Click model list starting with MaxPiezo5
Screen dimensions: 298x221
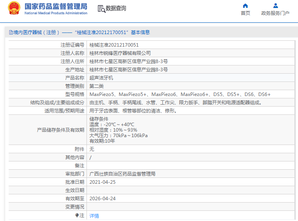pos(180,94)
